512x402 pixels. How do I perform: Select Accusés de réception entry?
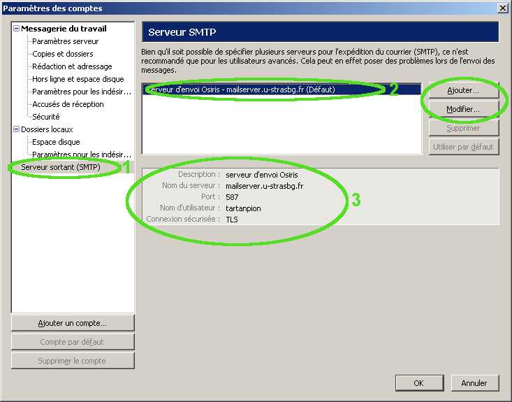pos(68,104)
